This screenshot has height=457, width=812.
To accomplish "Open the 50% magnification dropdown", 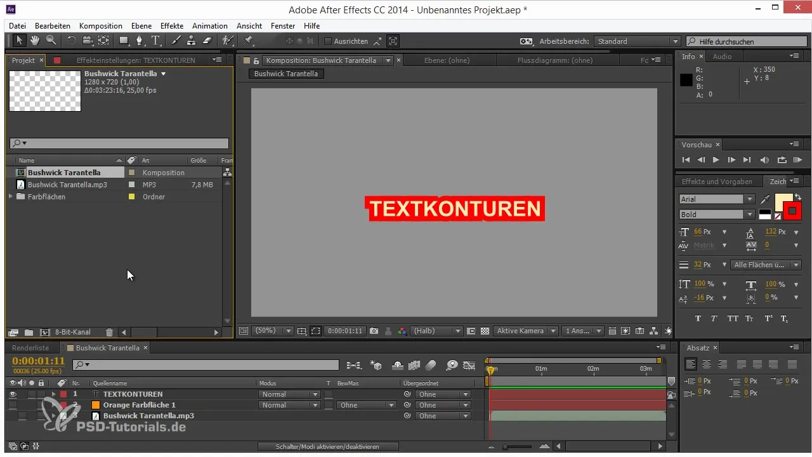I will (272, 331).
